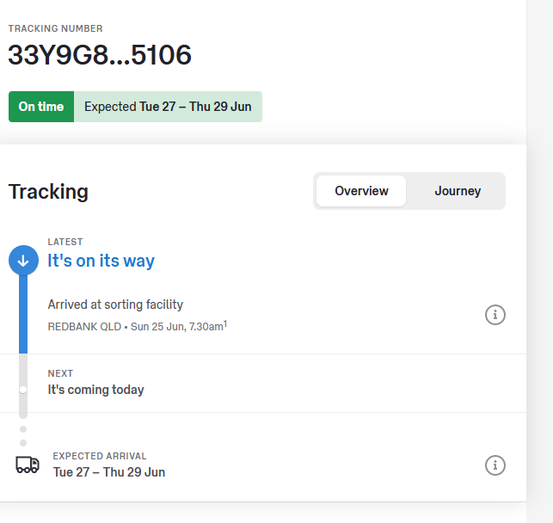Click the REDBANK QLD location timestamp line

click(x=135, y=328)
